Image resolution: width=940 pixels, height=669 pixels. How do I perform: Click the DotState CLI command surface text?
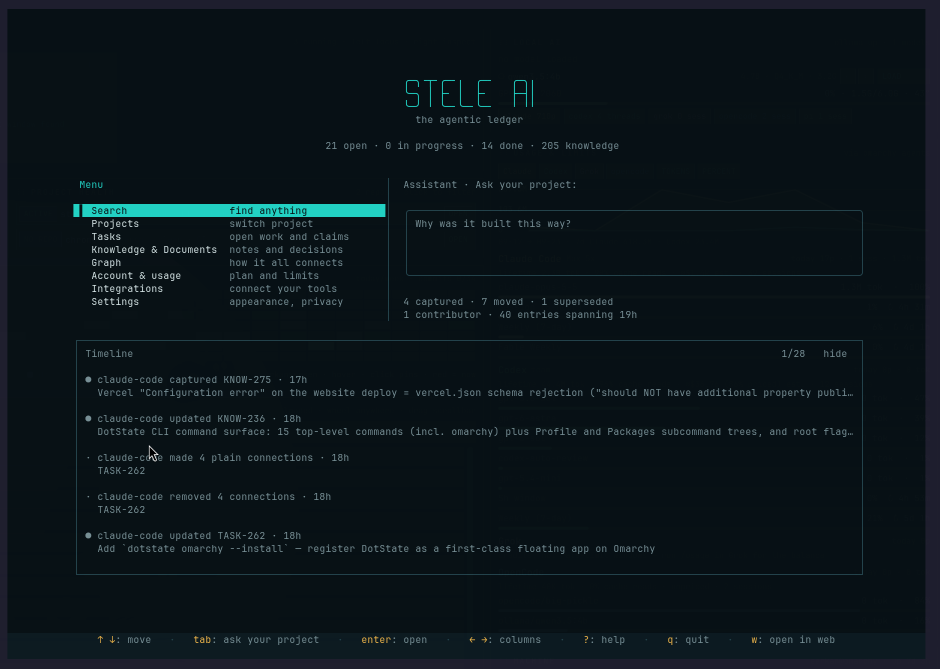point(475,432)
